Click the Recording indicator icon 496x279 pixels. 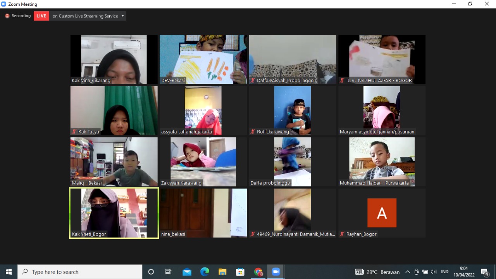pos(7,16)
